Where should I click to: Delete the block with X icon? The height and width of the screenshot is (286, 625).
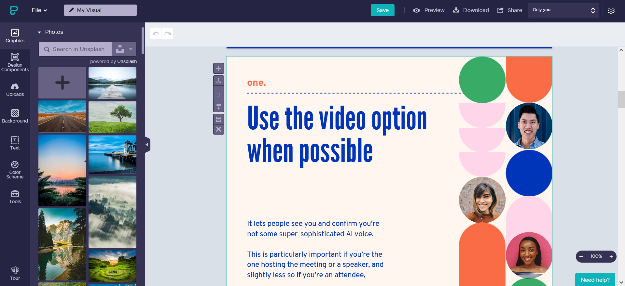(x=218, y=129)
